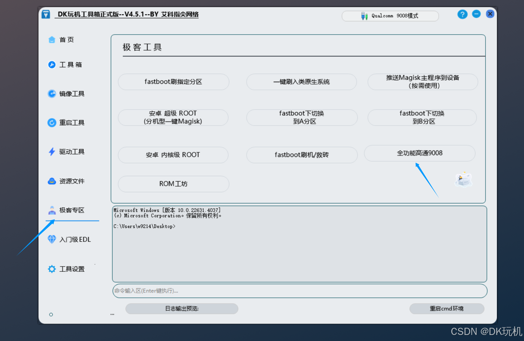Click 安卓 内核级 ROOT button

click(x=173, y=155)
